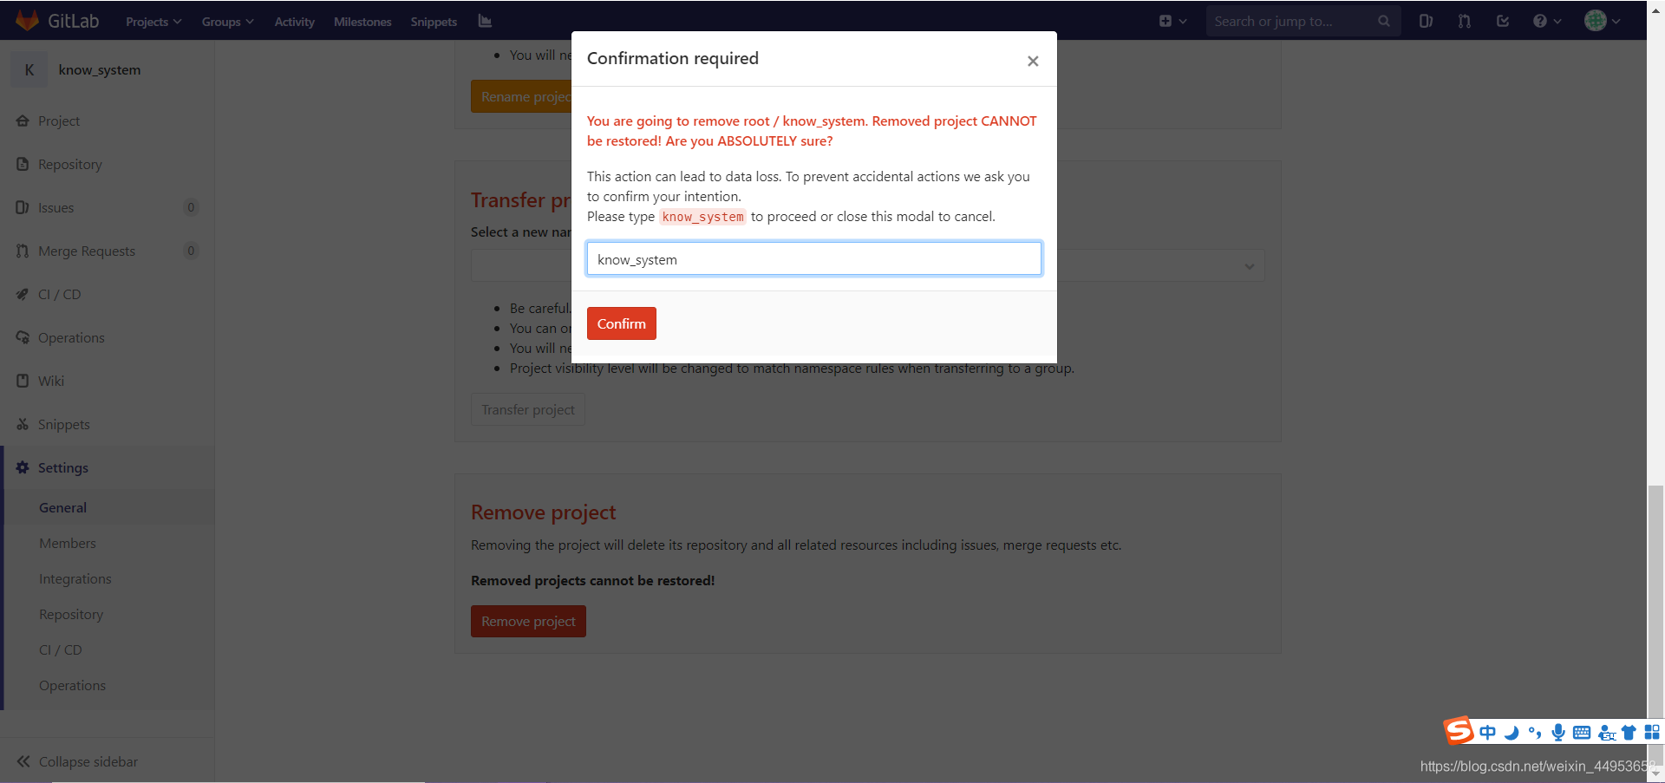Expand the Projects dropdown in navbar
Screen dimensions: 1665x783
click(153, 22)
